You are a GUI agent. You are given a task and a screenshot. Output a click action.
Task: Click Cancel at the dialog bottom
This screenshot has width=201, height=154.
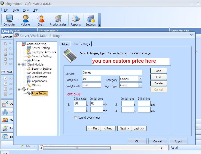[x=158, y=141]
